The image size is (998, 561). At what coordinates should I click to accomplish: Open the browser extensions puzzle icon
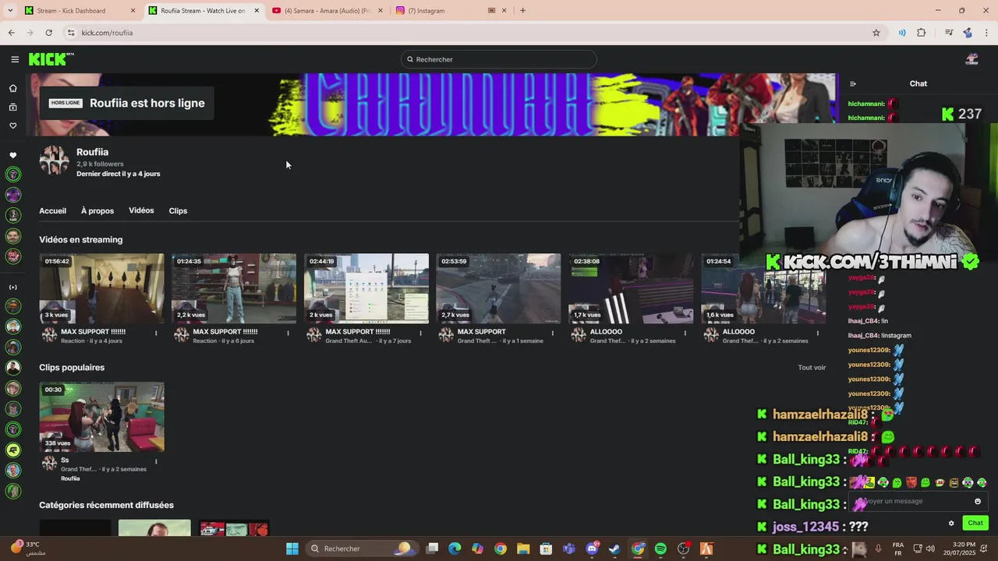point(922,33)
